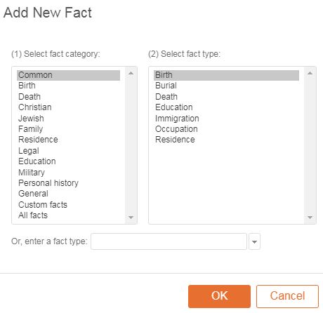Click the fact category scrollbar track
Viewport: 323px width, 313px height.
click(x=131, y=145)
